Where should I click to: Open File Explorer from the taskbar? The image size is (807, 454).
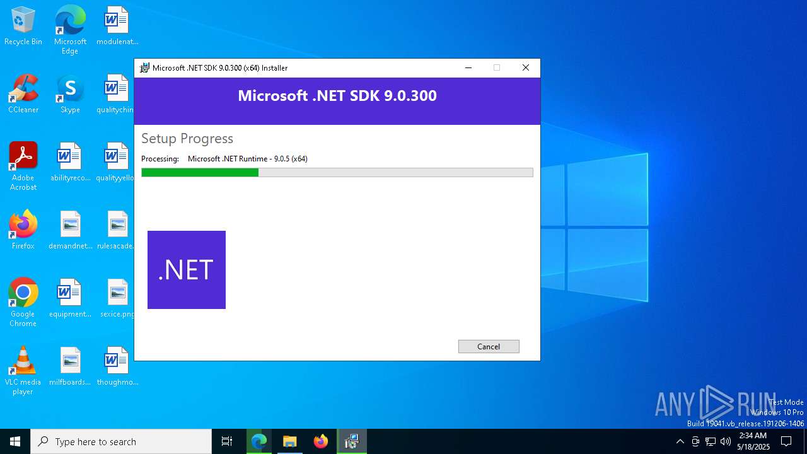(289, 441)
